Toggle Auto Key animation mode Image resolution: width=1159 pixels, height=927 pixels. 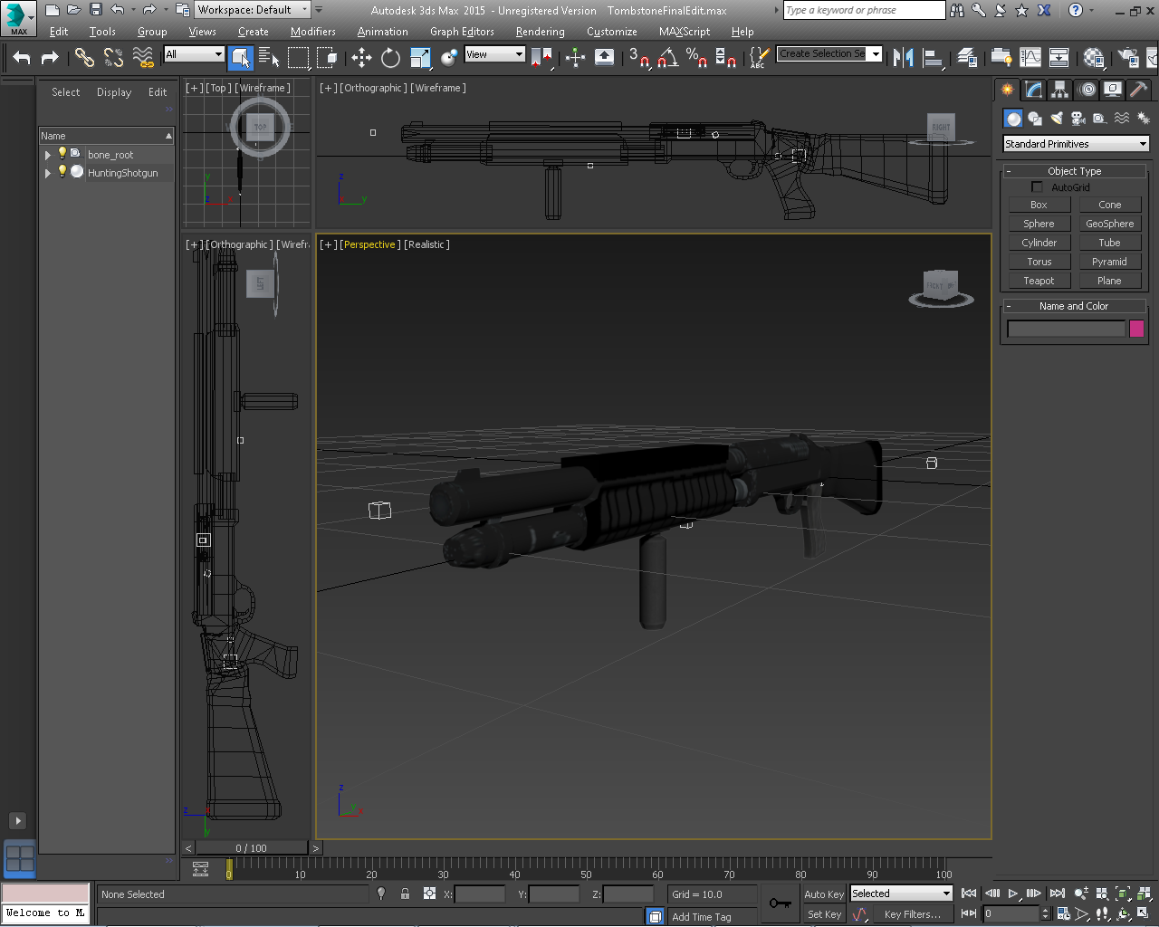coord(823,894)
